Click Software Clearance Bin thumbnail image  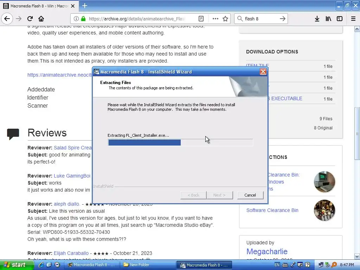324,210
